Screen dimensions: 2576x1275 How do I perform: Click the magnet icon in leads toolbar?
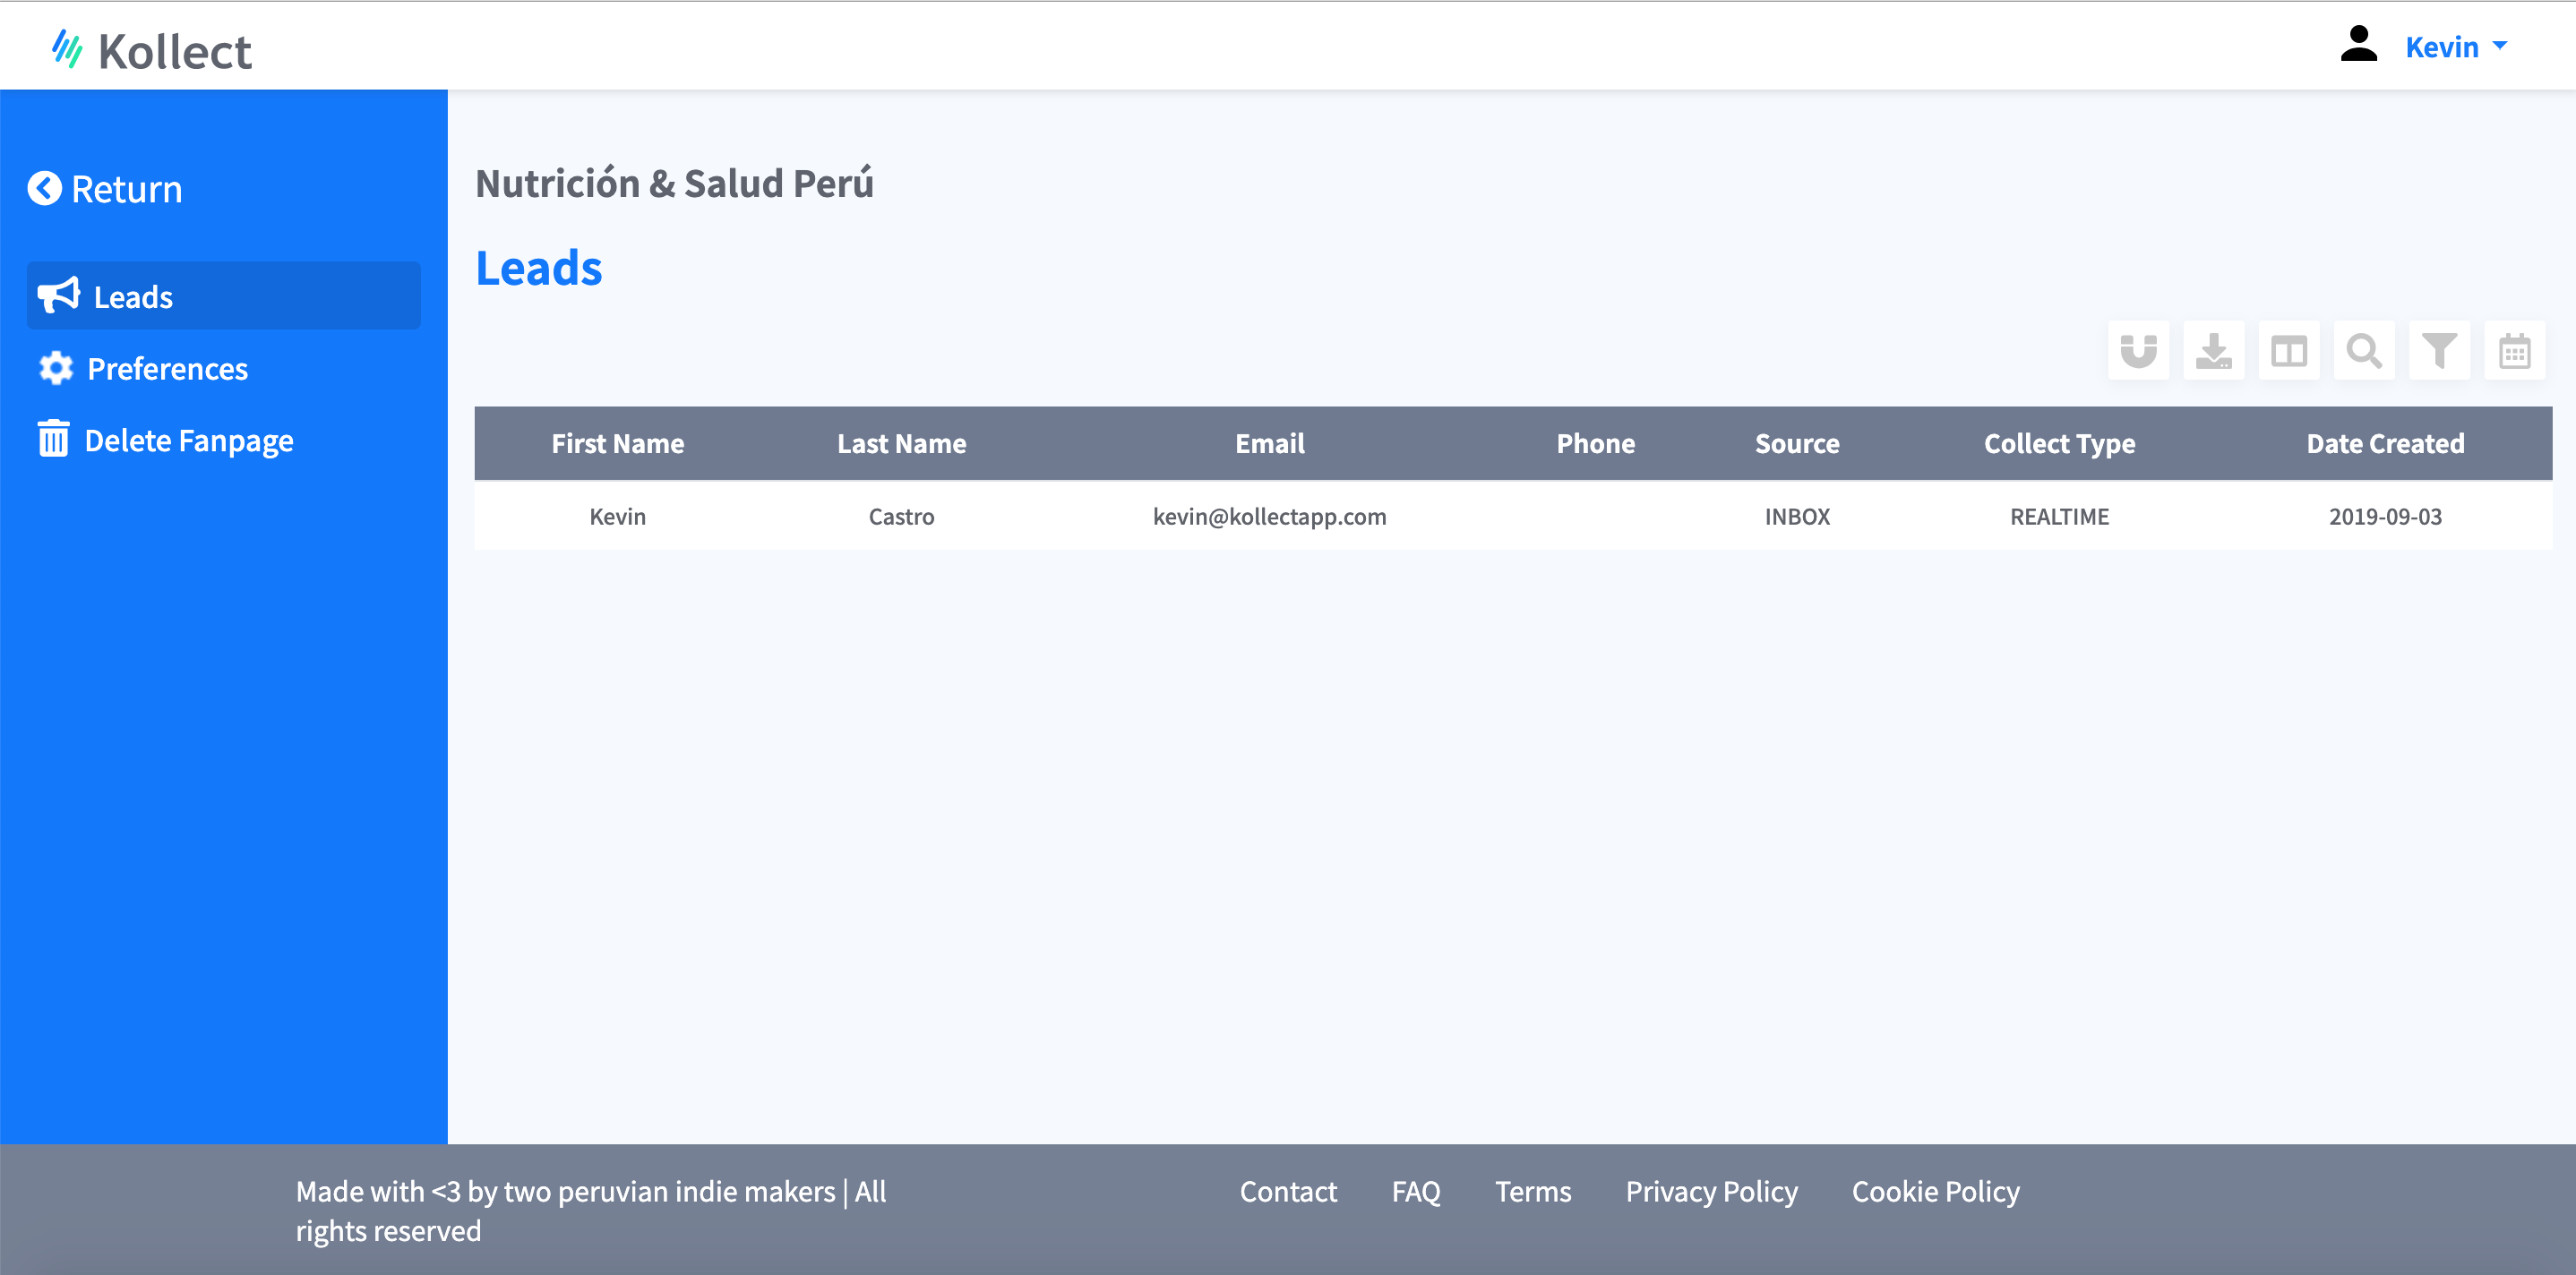(2138, 351)
